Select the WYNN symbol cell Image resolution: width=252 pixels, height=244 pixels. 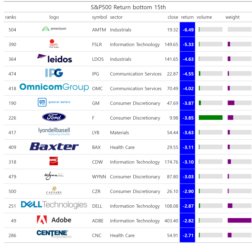pyautogui.click(x=99, y=177)
